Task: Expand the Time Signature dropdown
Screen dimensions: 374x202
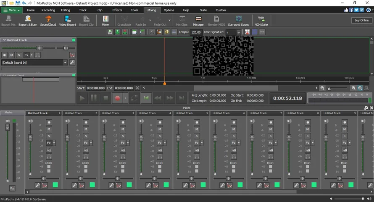Action: tap(238, 32)
